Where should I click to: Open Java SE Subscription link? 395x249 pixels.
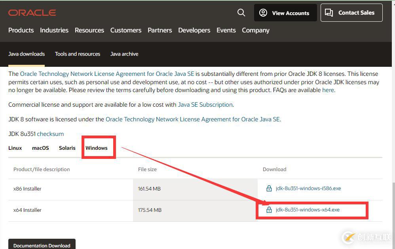[205, 105]
